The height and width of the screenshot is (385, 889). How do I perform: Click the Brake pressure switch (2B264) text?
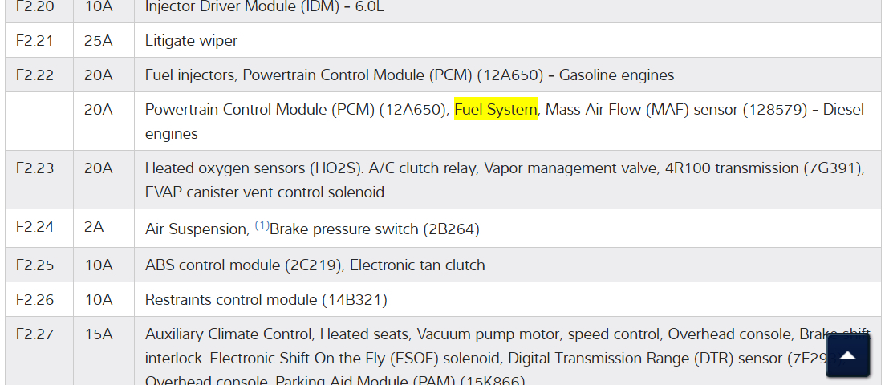click(x=375, y=229)
